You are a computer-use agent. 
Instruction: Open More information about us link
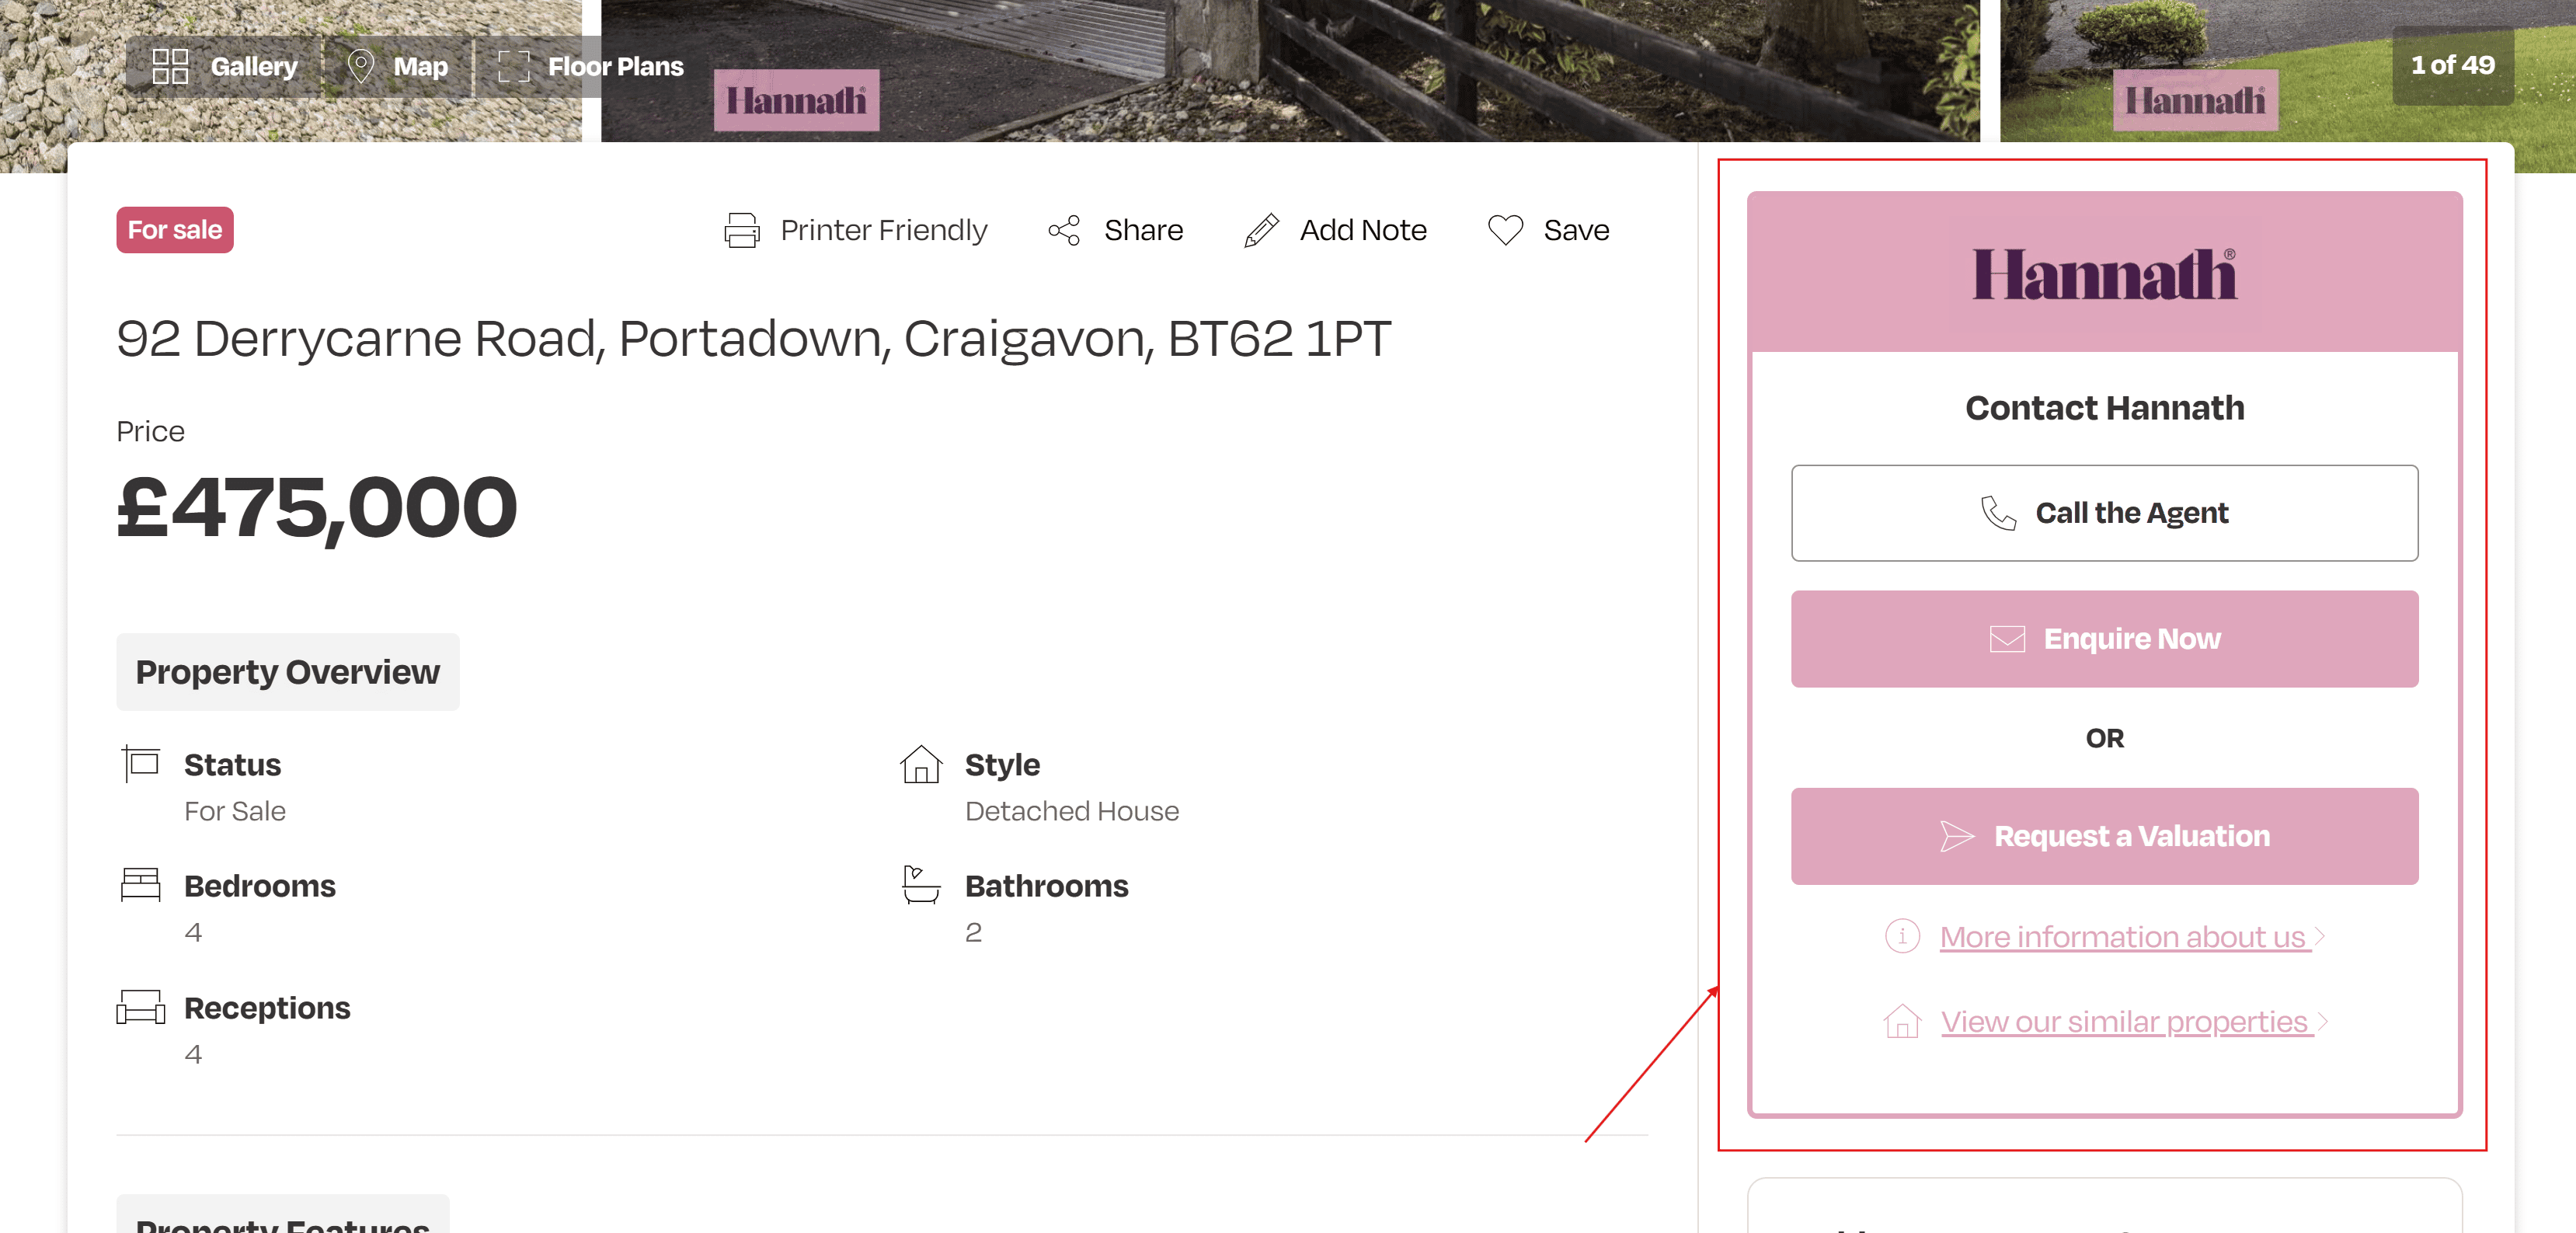pyautogui.click(x=2125, y=937)
